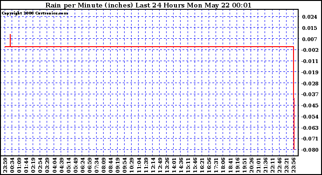Click the x-axis time label 15:11
This screenshot has height=175, width=322.
(x=188, y=166)
